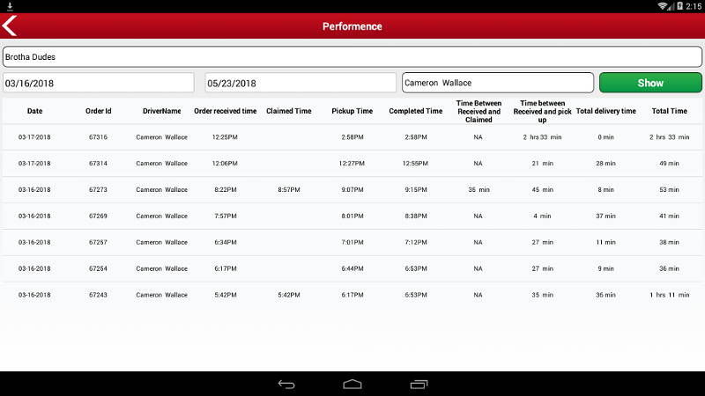Select order id 67273
705x396 pixels.
click(98, 189)
